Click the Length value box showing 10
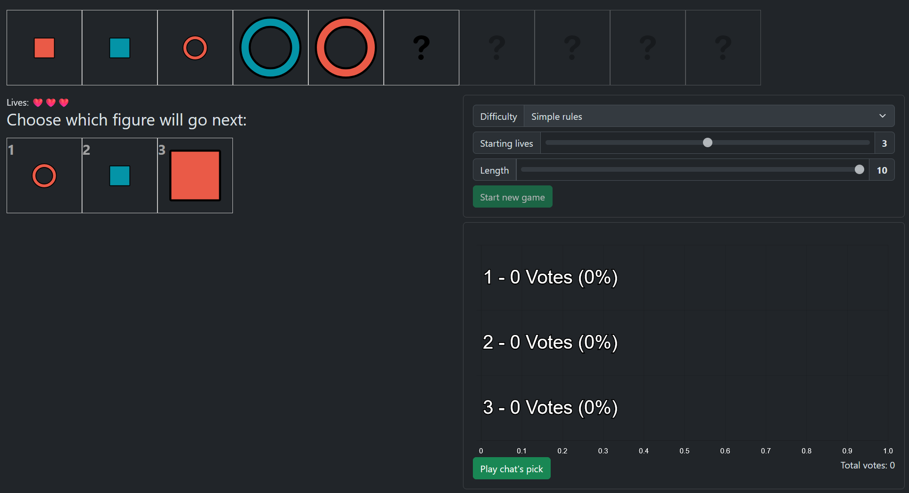Screen dimensions: 909x493 (882, 170)
